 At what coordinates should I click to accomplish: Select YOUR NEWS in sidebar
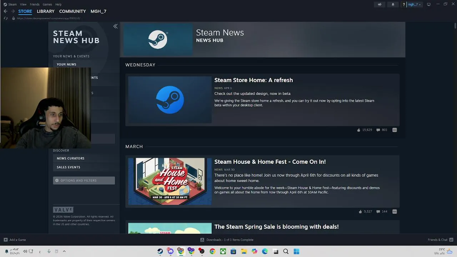pyautogui.click(x=66, y=64)
